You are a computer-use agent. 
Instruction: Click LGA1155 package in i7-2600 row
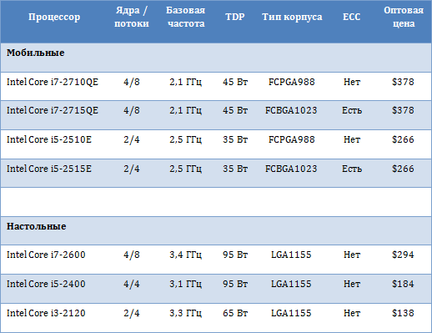tap(291, 255)
